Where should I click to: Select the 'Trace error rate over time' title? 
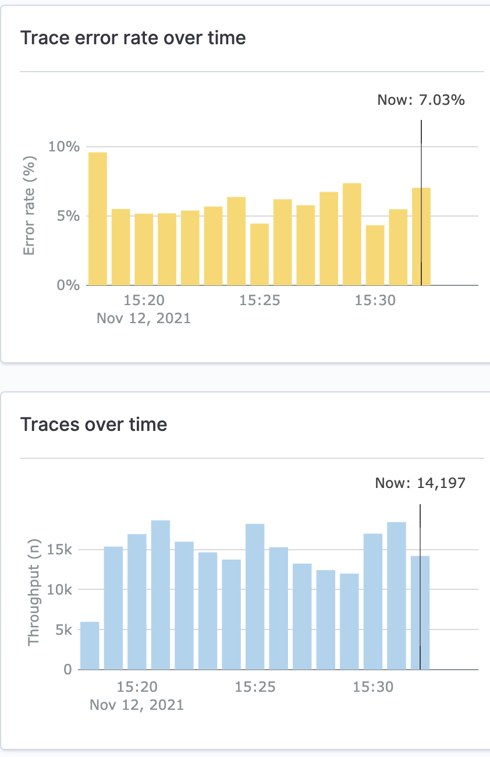click(x=133, y=38)
